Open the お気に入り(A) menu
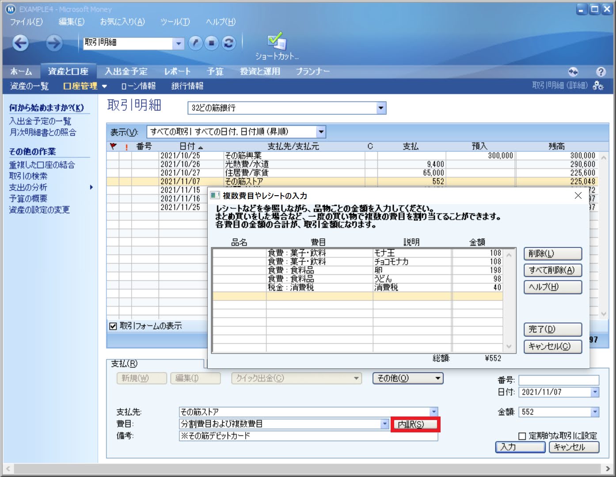 122,22
